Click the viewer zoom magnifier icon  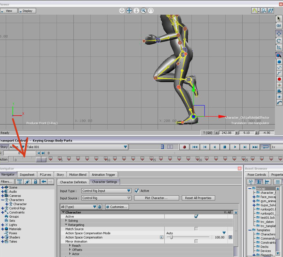click(144, 11)
